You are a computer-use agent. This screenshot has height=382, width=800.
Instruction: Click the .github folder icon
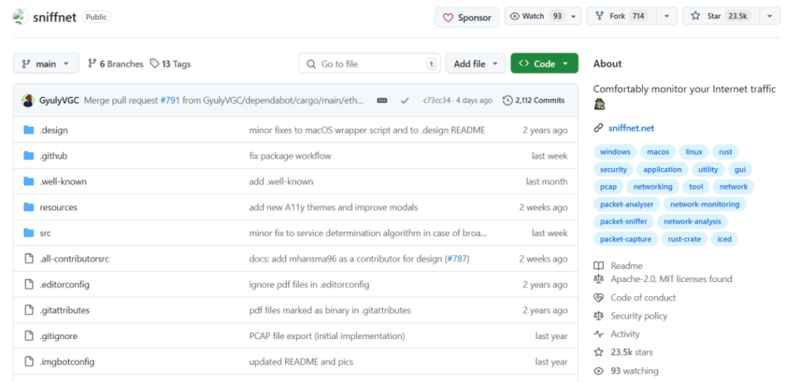coord(29,155)
